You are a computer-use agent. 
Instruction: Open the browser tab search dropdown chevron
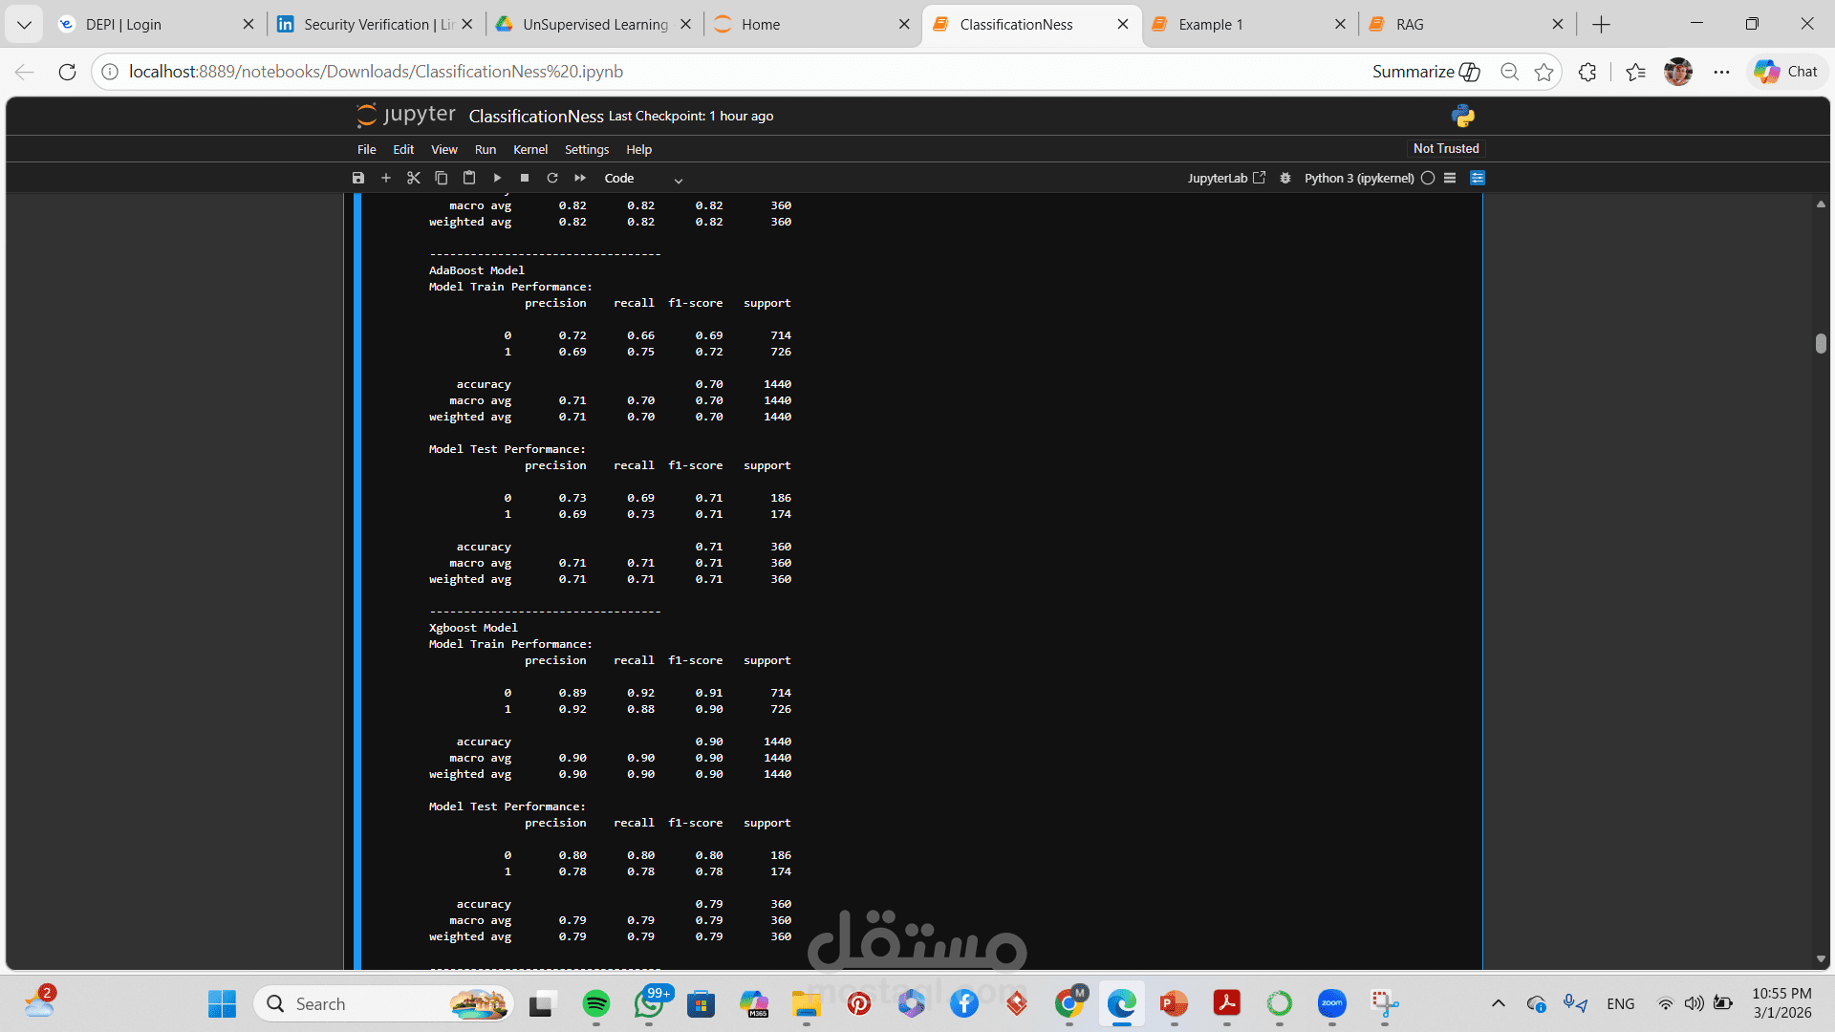point(24,24)
